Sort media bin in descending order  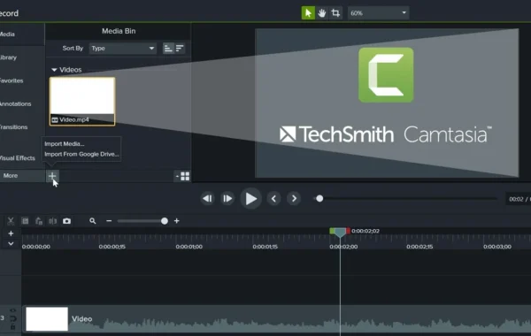coord(180,49)
